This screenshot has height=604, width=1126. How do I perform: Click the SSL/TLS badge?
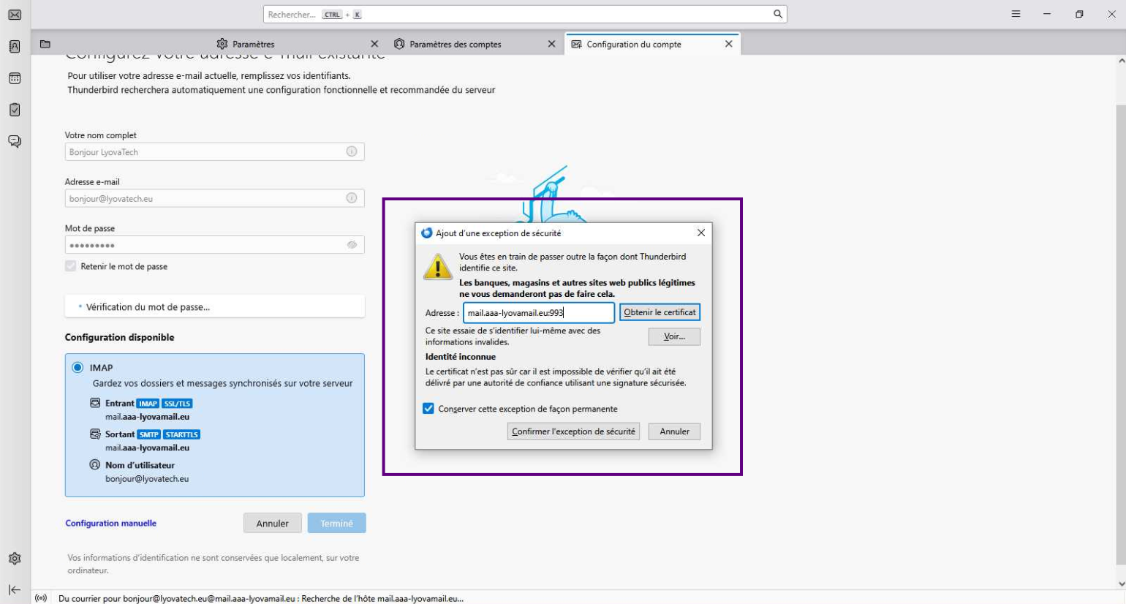[177, 404]
